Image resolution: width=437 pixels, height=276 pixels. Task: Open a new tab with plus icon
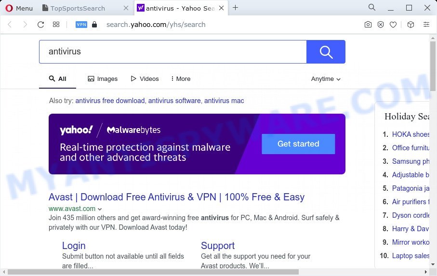(x=235, y=8)
